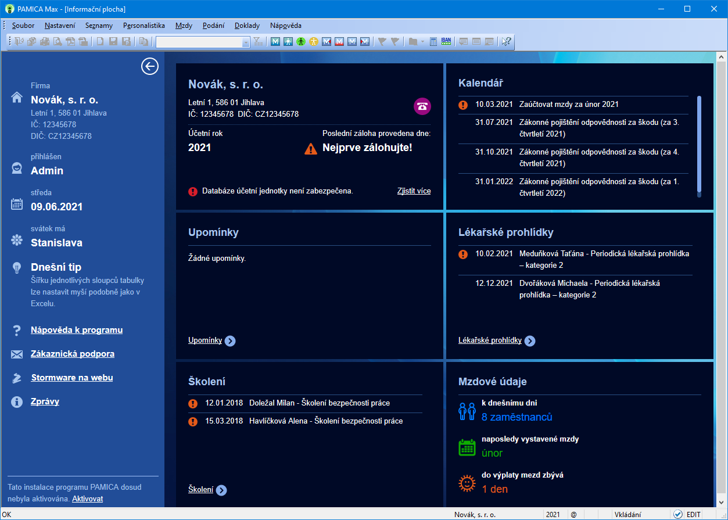This screenshot has height=520, width=728.
Task: Click the home icon next to Firma
Action: [x=17, y=98]
